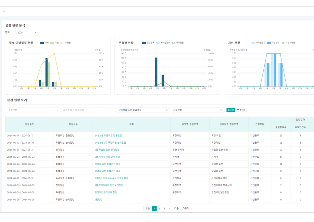Screen dimensions: 314x222
Task: Toggle the 개선이행률 legend item
Action: tap(288, 43)
